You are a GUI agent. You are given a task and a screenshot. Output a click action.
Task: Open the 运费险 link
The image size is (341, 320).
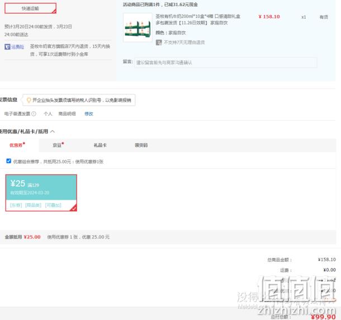point(17,47)
